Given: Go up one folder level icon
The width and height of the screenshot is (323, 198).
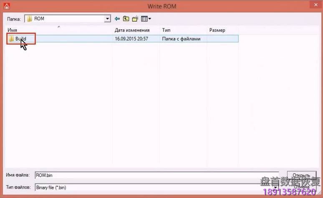Looking at the screenshot, I should pos(126,19).
